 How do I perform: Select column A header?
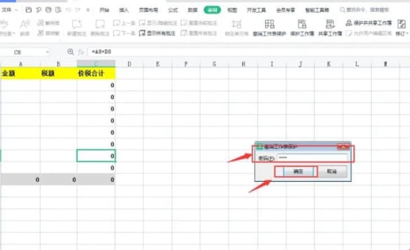pos(20,63)
